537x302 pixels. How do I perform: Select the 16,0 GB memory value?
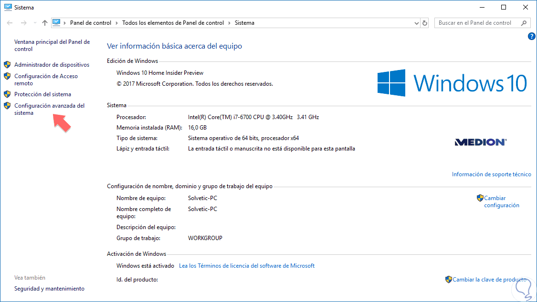tap(197, 128)
